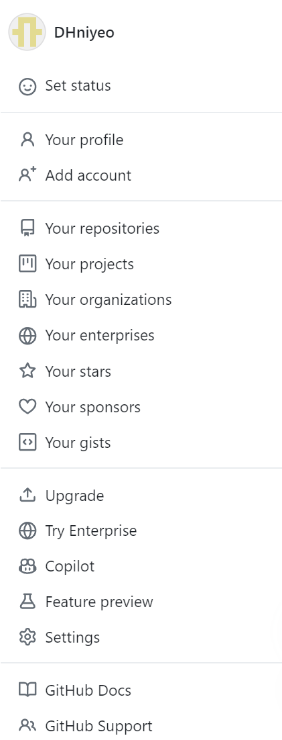Screen dimensions: 282x740
Task: Click the heart icon for Your sponsors
Action: (27, 407)
